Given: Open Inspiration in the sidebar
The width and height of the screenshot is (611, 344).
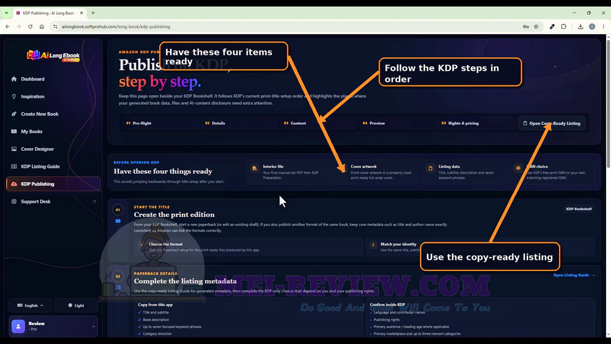Looking at the screenshot, I should (x=53, y=96).
